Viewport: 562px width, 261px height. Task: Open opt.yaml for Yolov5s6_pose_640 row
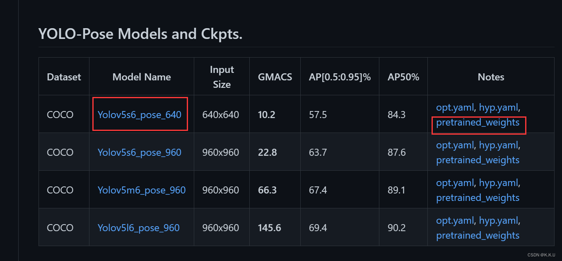coord(454,108)
